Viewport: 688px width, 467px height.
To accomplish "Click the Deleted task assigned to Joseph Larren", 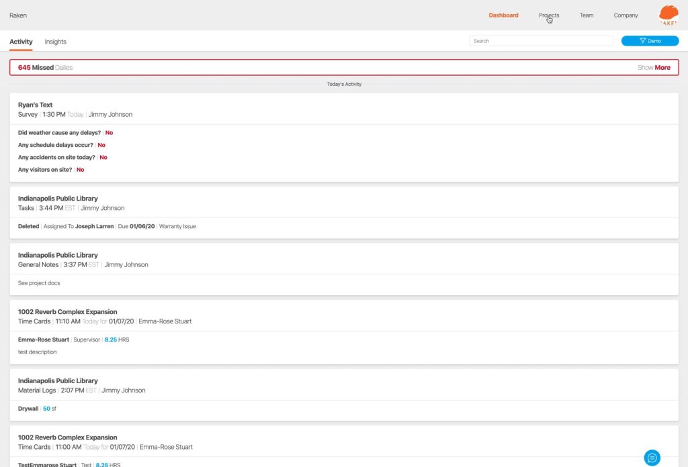I will pos(107,227).
